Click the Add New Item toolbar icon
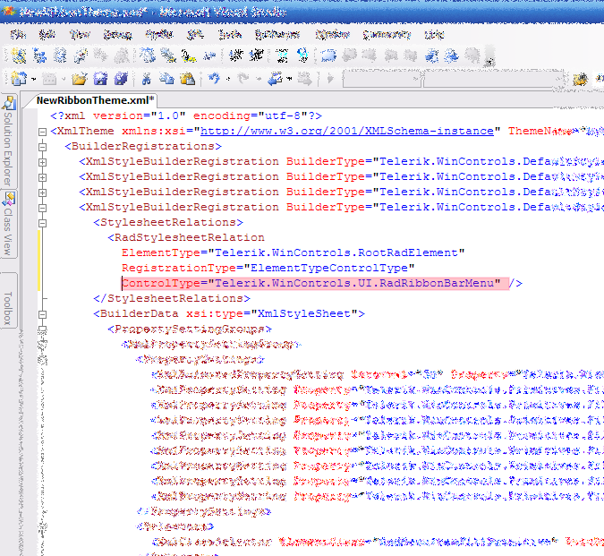 49,79
